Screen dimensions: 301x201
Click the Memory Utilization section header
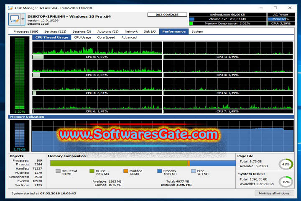[x=151, y=117]
